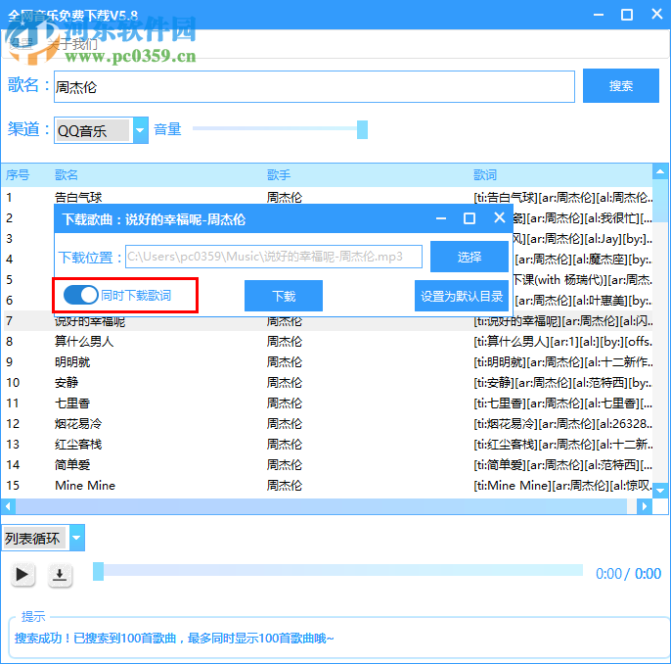Click lyrics cell of 烟花易冷 row
This screenshot has width=671, height=664.
click(x=562, y=424)
